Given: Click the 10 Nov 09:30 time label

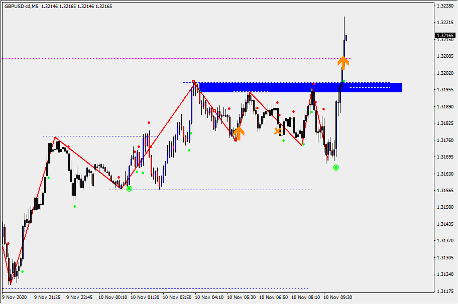Looking at the screenshot, I should 337,297.
